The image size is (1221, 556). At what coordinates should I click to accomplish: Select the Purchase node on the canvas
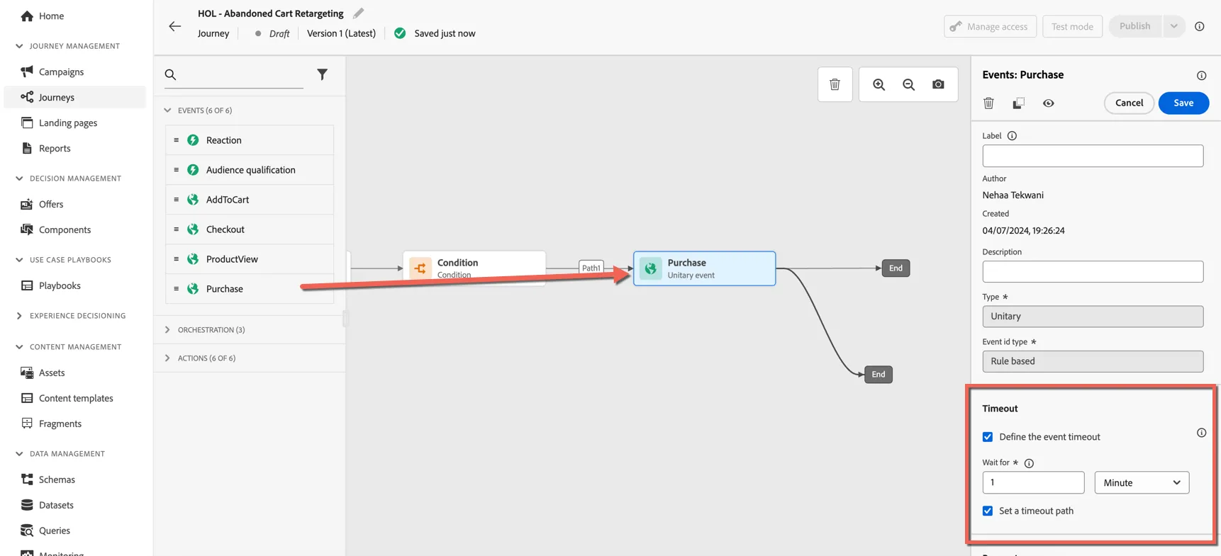pyautogui.click(x=704, y=268)
